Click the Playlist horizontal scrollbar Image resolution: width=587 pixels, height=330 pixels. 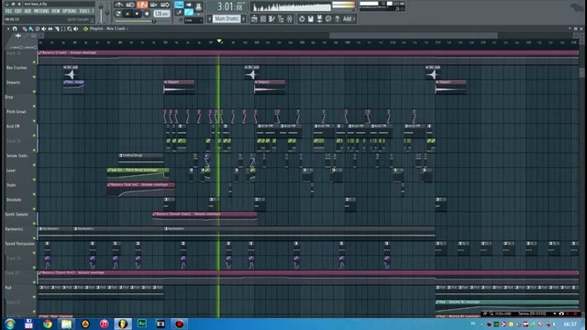(x=414, y=36)
